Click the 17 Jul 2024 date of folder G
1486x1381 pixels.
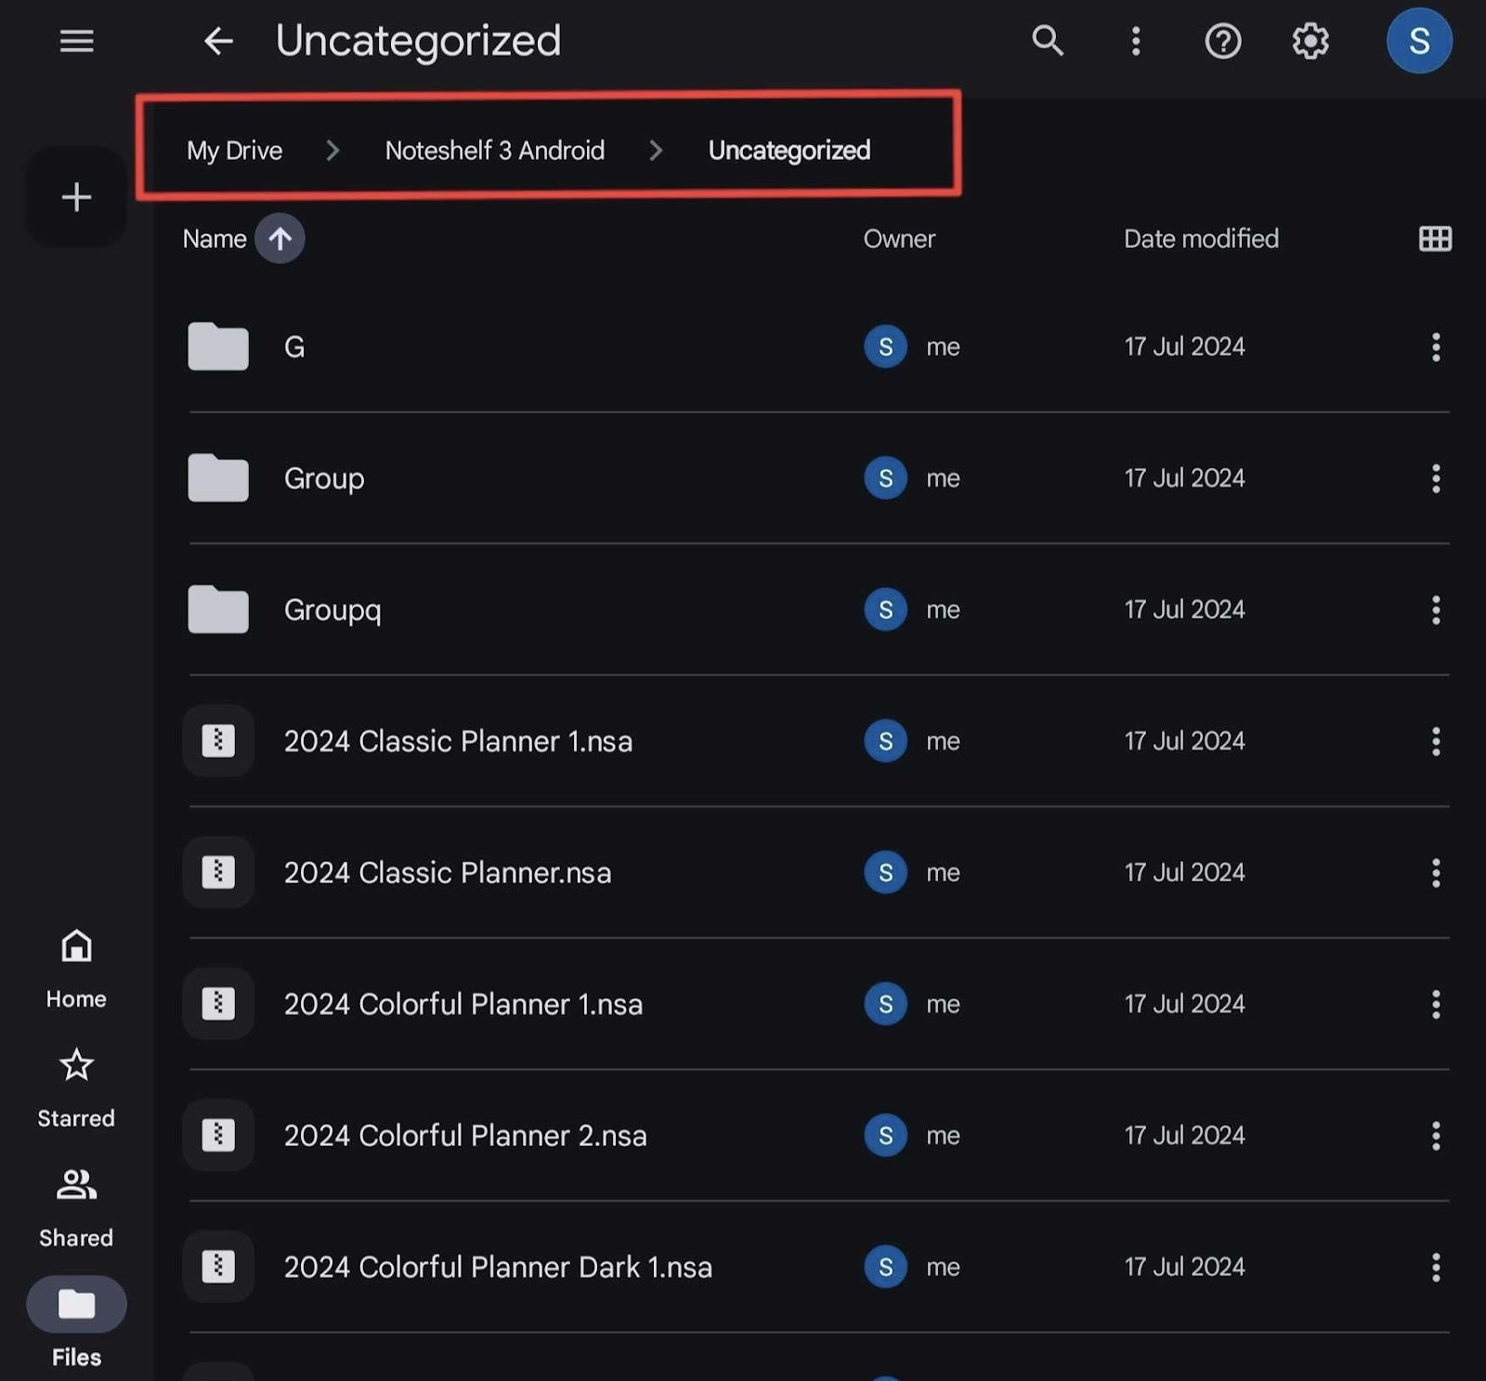(1184, 346)
